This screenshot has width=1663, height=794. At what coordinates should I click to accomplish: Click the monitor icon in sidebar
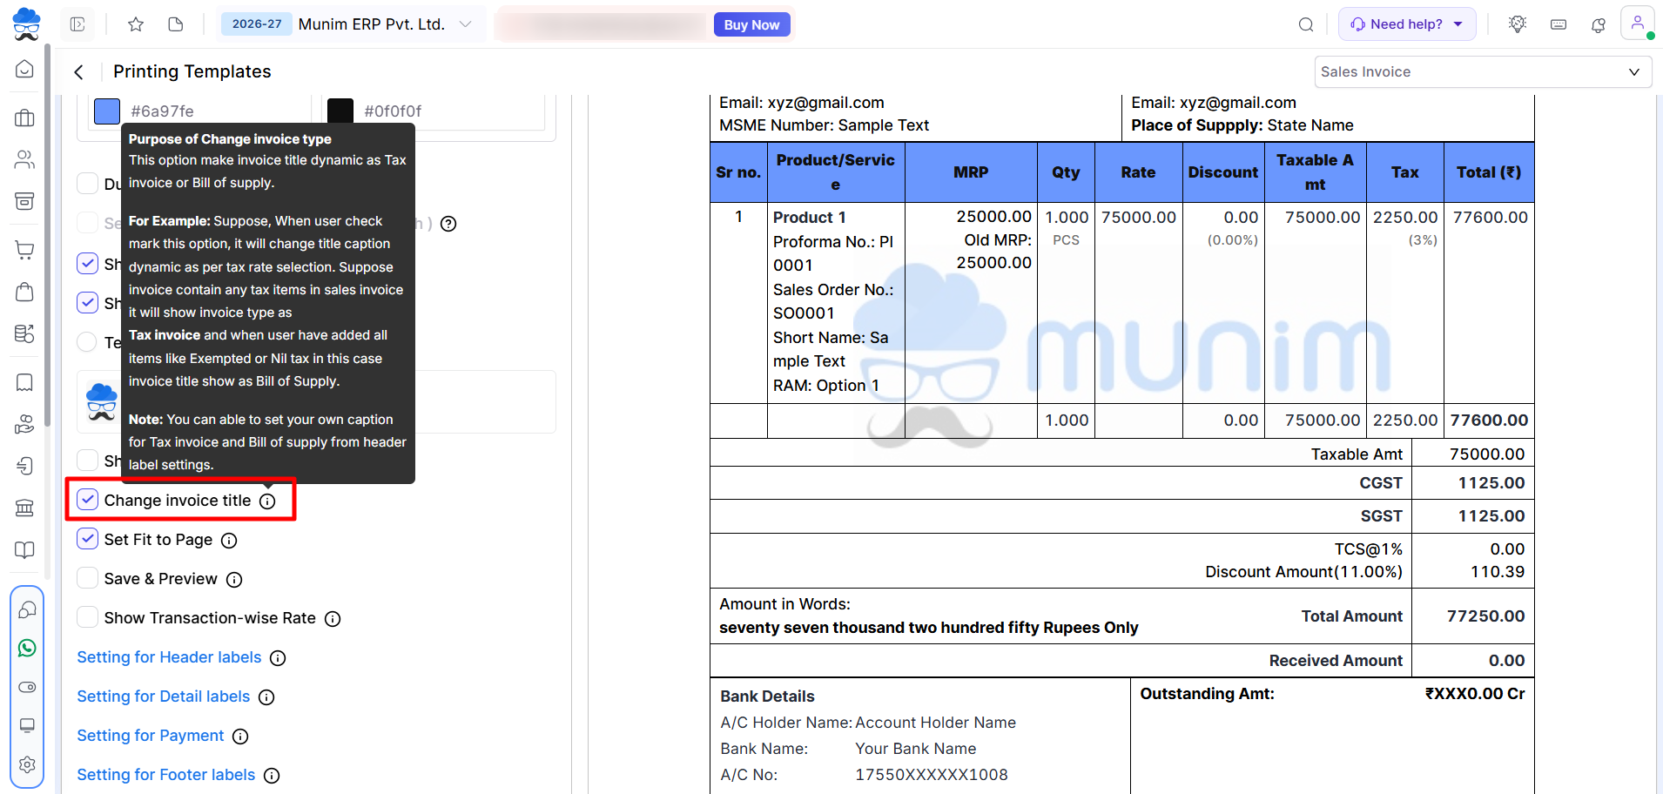pyautogui.click(x=27, y=725)
